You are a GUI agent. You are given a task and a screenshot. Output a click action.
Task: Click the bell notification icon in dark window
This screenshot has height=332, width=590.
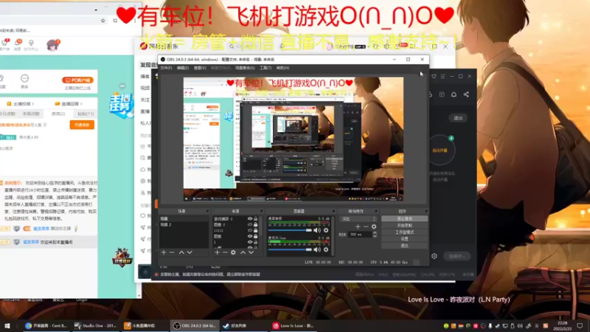click(x=454, y=94)
